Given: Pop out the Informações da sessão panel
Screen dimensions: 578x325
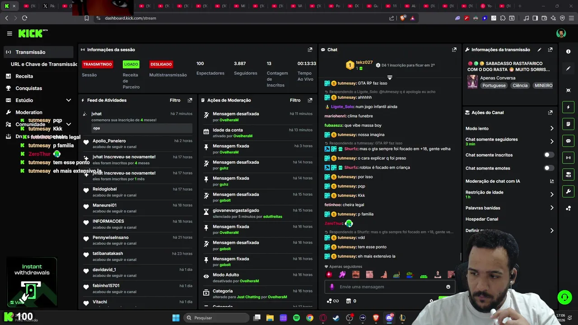Looking at the screenshot, I should tap(310, 50).
